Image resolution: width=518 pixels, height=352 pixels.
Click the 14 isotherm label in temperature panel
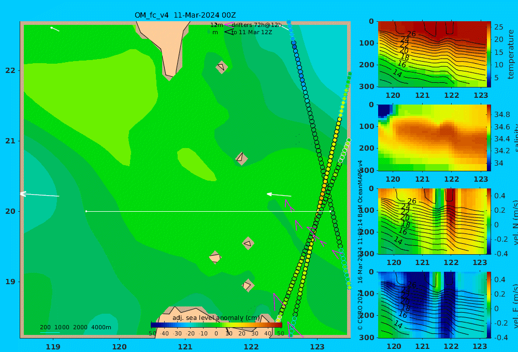point(397,74)
